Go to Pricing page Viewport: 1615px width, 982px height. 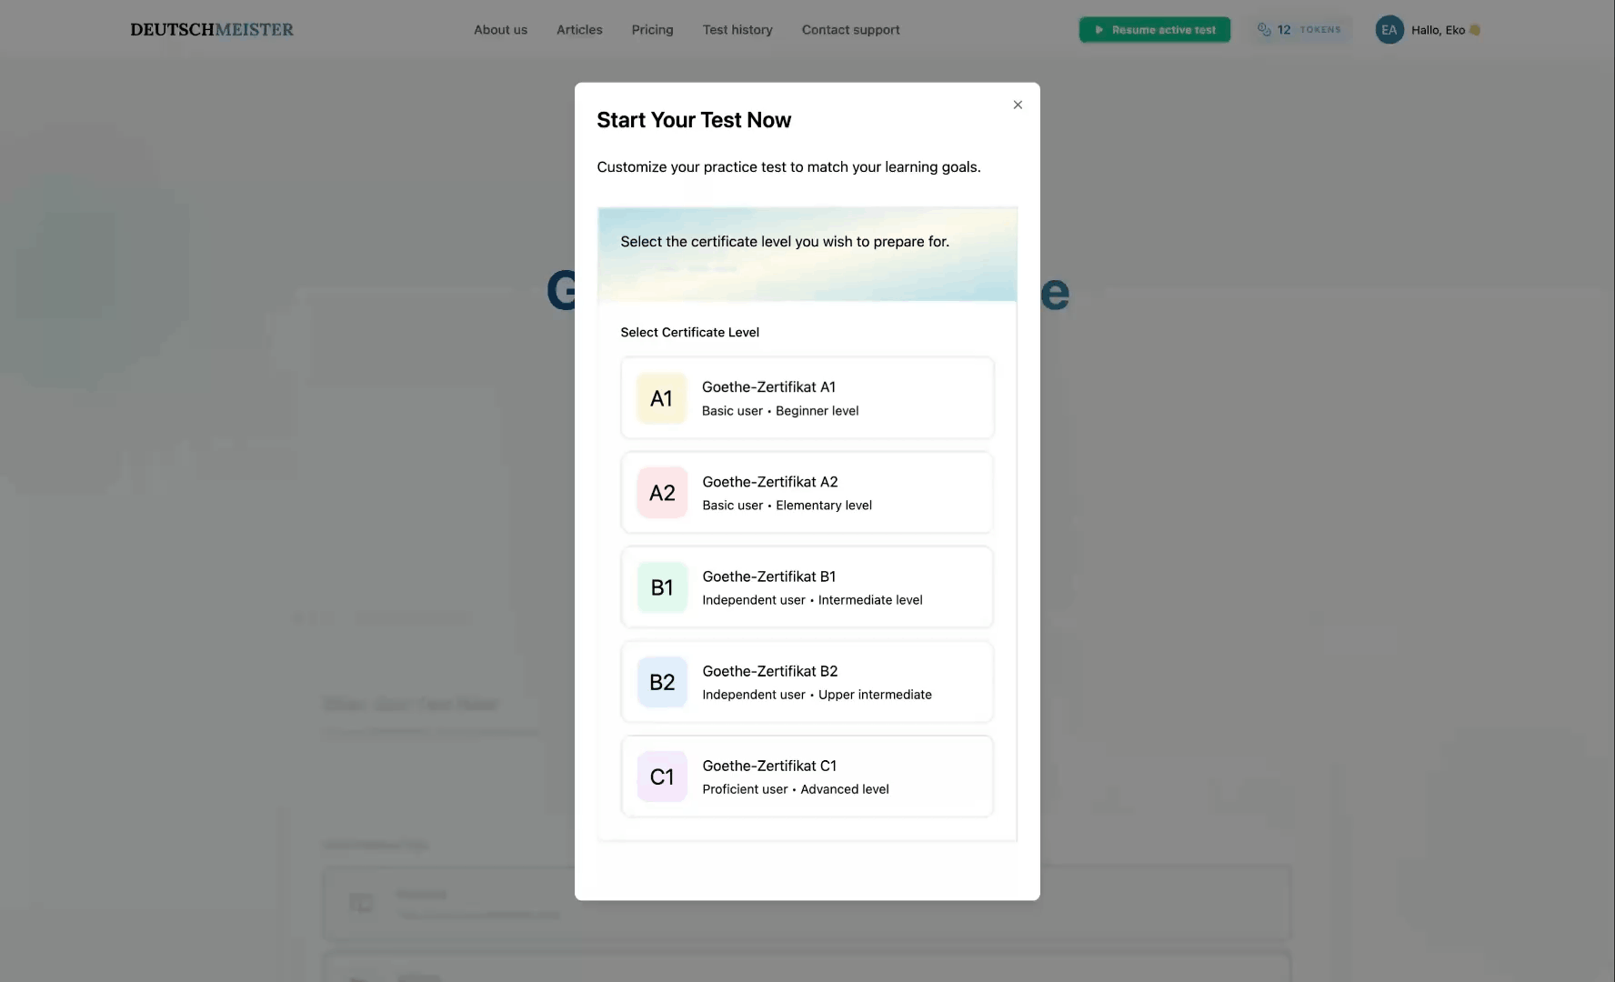652,30
